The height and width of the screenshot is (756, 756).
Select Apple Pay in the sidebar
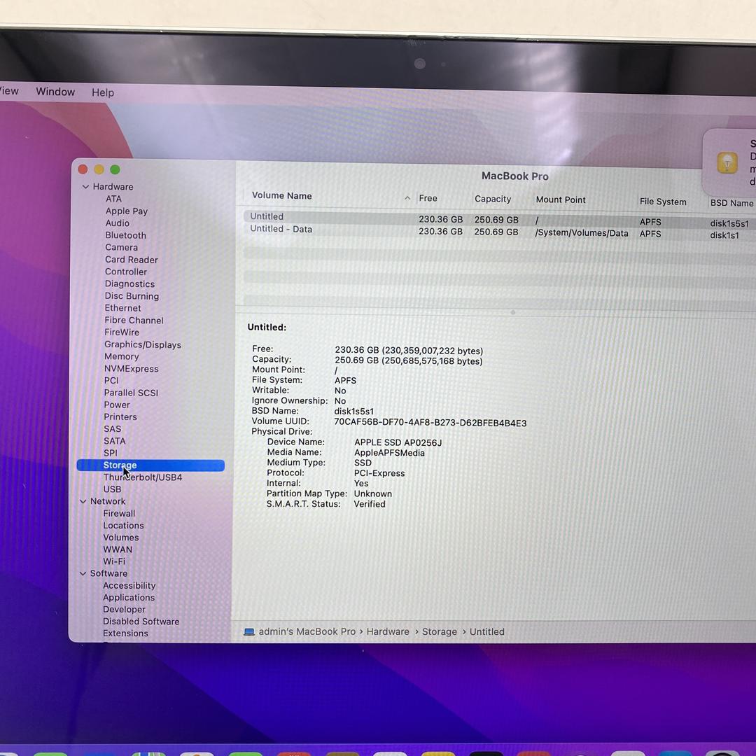[127, 211]
